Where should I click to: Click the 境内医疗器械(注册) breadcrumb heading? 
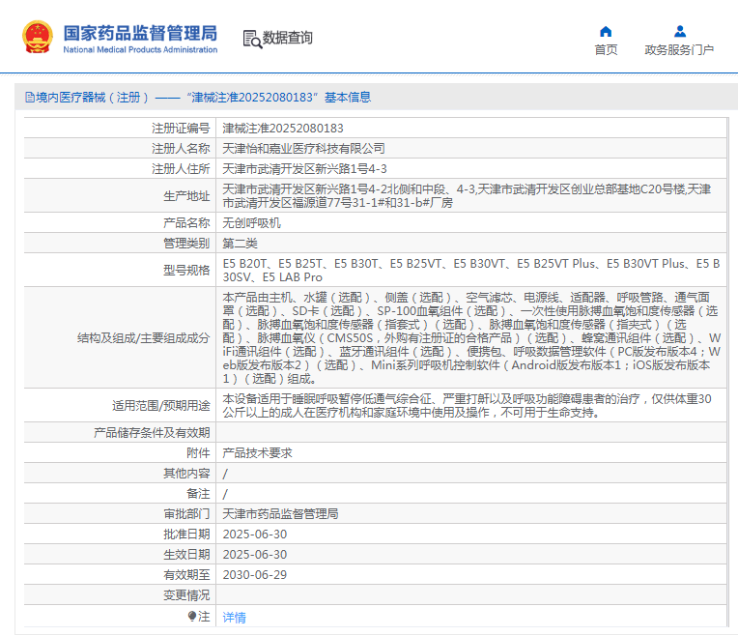pyautogui.click(x=93, y=98)
